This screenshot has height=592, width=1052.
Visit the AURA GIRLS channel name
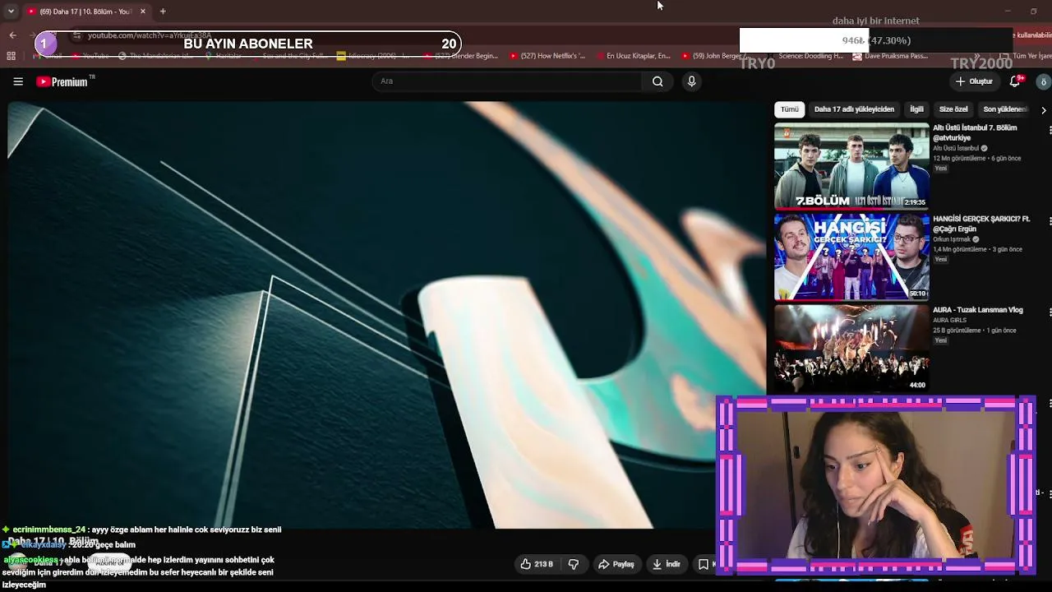click(x=949, y=320)
